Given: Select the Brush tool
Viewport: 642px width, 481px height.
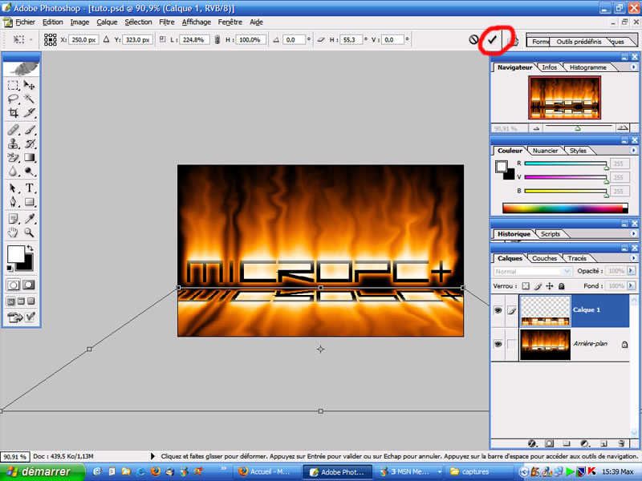Looking at the screenshot, I should coord(29,130).
